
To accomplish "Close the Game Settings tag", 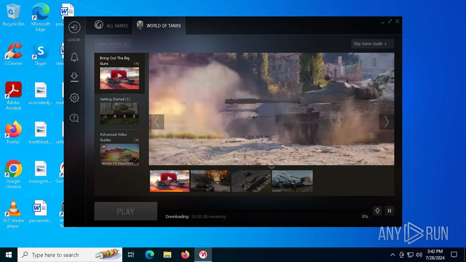I will click(x=126, y=44).
